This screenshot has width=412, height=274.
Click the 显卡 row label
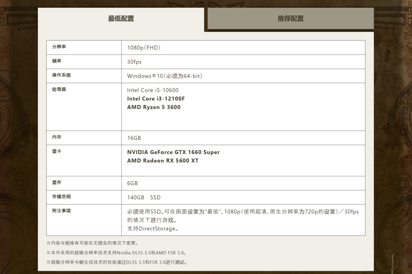click(57, 151)
